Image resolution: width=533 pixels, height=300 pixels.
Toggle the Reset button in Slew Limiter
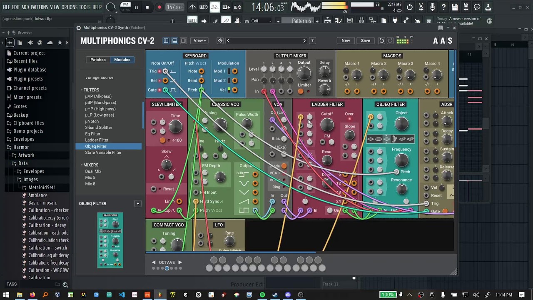click(154, 189)
